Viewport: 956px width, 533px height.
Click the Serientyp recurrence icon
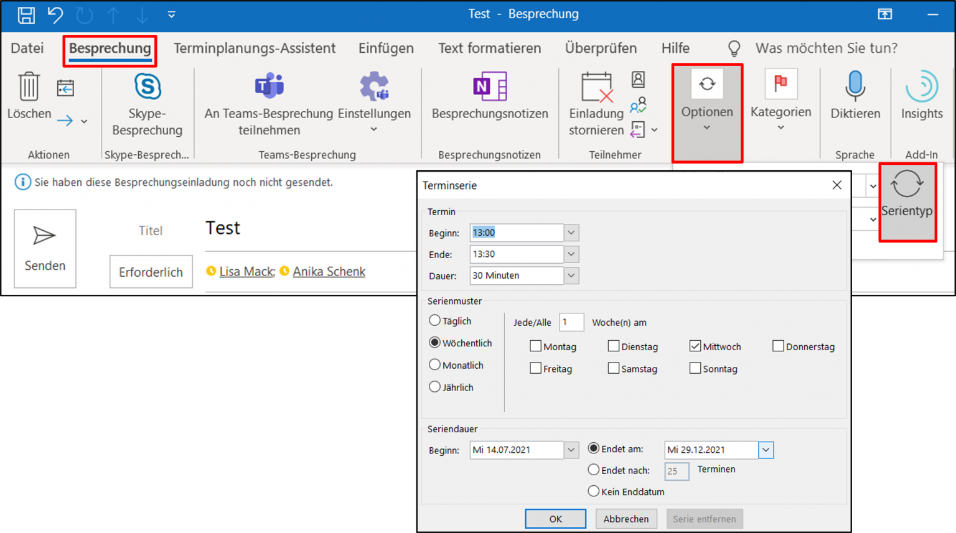point(907,185)
